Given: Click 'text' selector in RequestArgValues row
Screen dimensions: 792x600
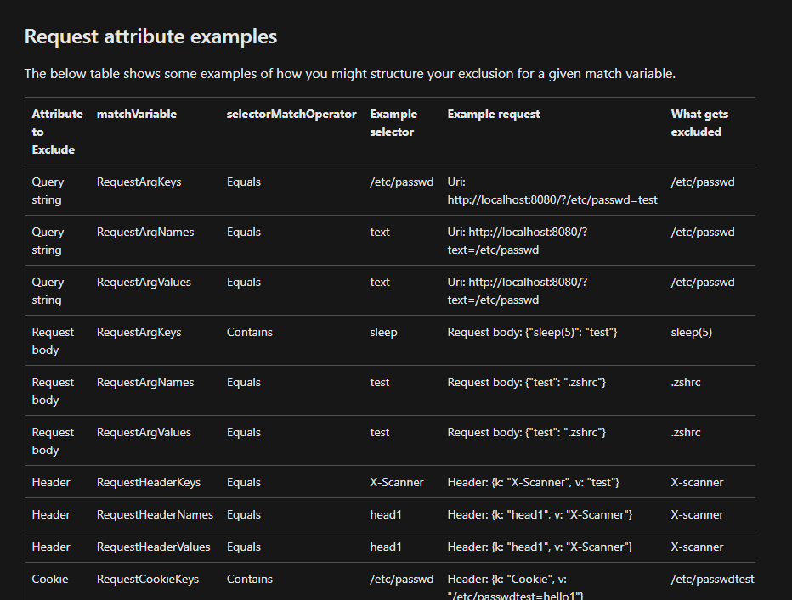Looking at the screenshot, I should click(x=380, y=282).
